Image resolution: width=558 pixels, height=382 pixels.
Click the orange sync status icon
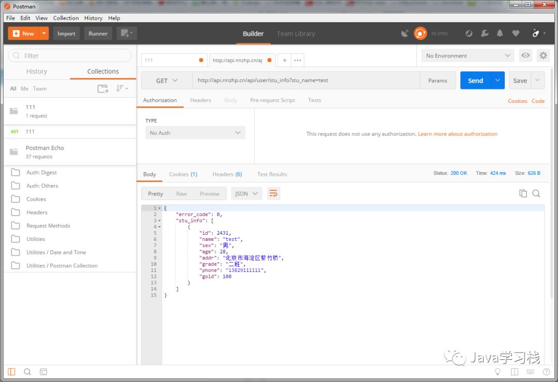(420, 34)
